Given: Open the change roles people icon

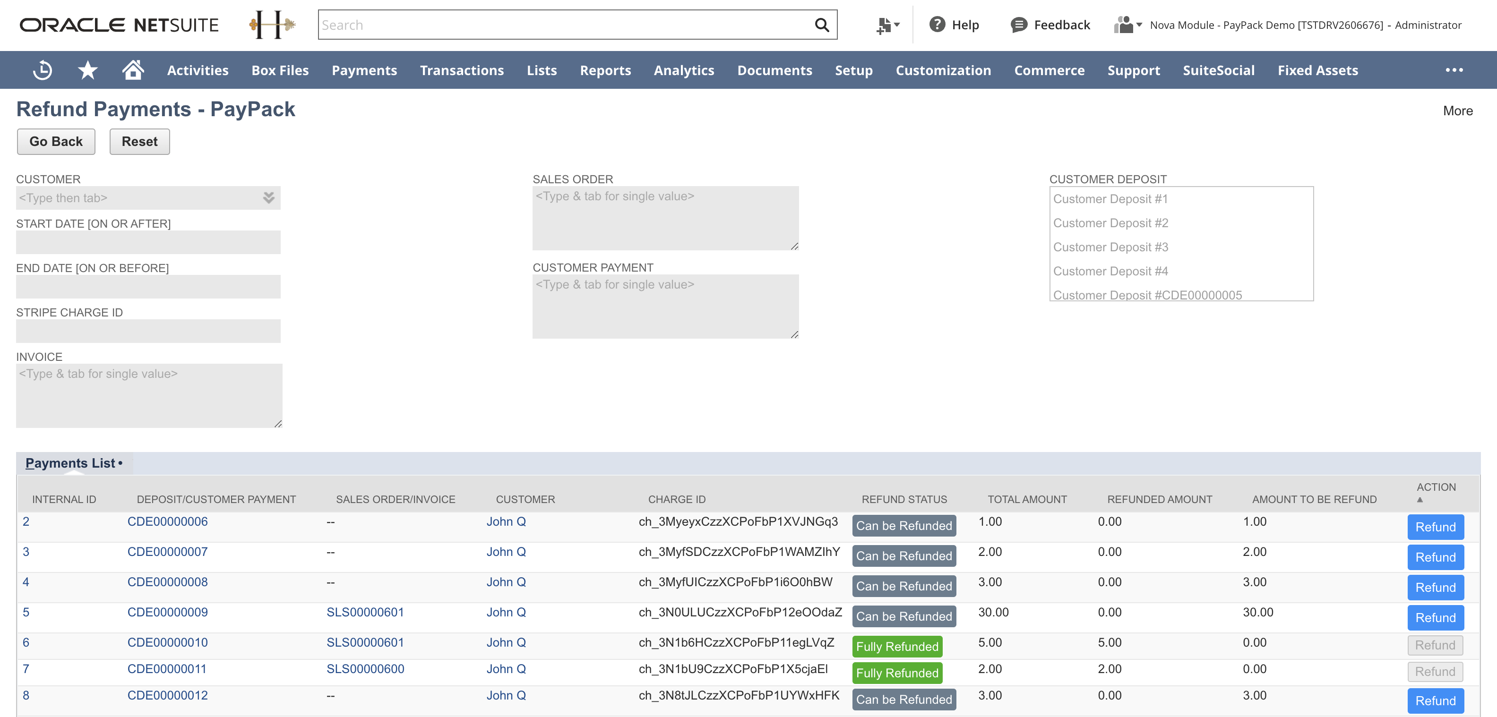Looking at the screenshot, I should pyautogui.click(x=1127, y=25).
